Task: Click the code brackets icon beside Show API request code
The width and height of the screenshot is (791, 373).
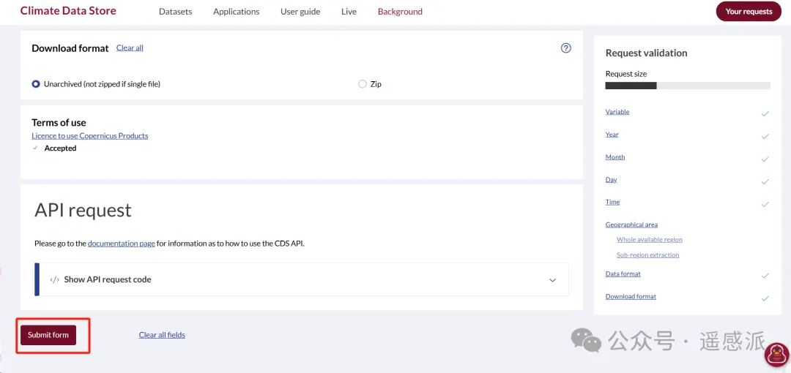Action: coord(55,279)
